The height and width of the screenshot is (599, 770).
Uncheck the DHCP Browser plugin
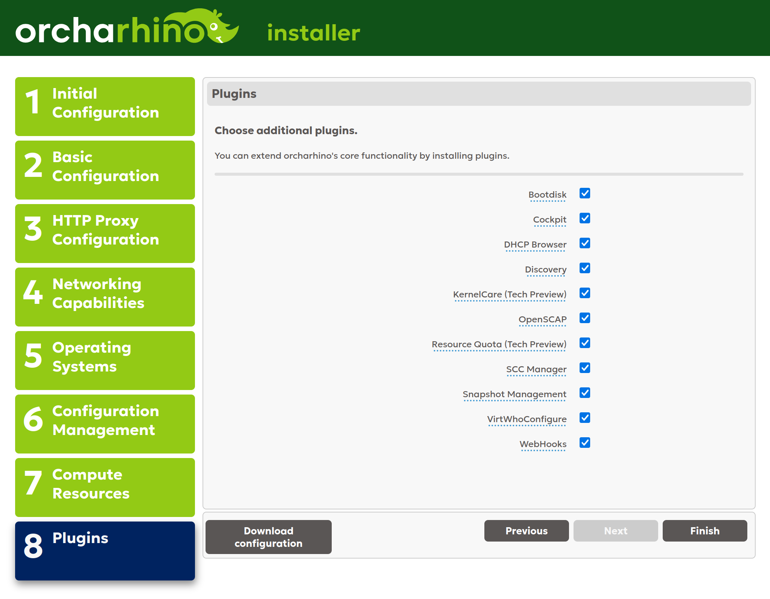point(584,243)
